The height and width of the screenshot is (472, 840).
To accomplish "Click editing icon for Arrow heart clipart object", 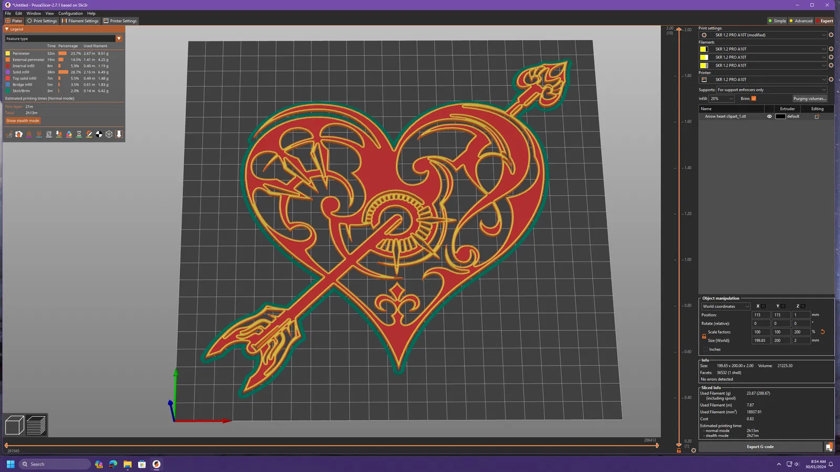I will click(817, 116).
